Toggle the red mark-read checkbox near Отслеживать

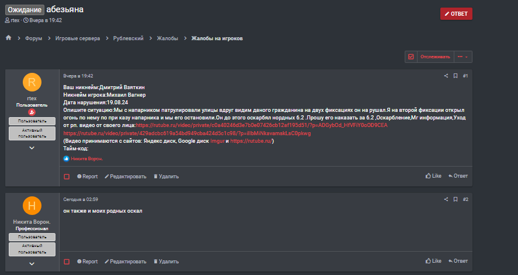click(411, 57)
